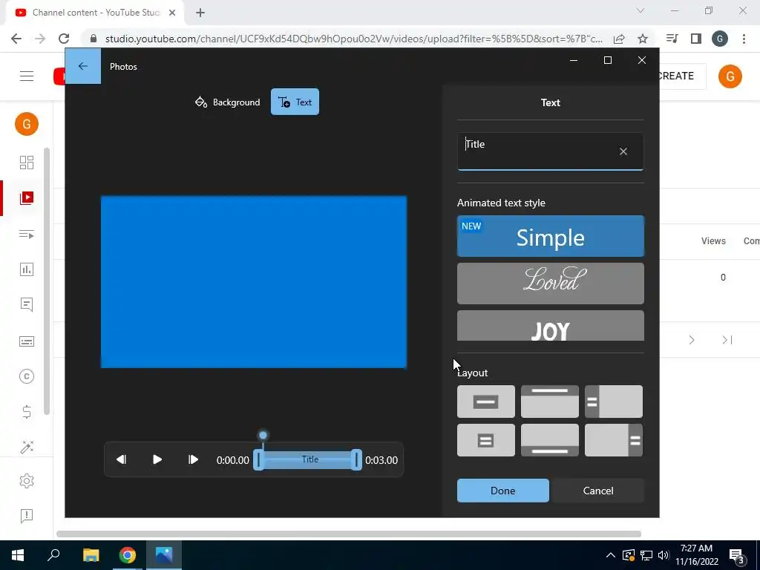The height and width of the screenshot is (570, 760).
Task: Open Chrome three-dot menu
Action: 744,39
